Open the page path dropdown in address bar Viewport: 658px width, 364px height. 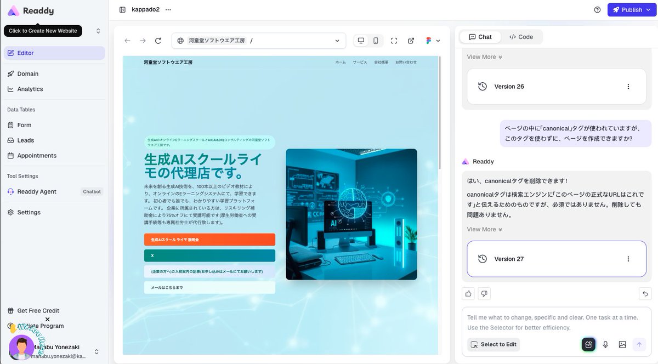coord(337,40)
